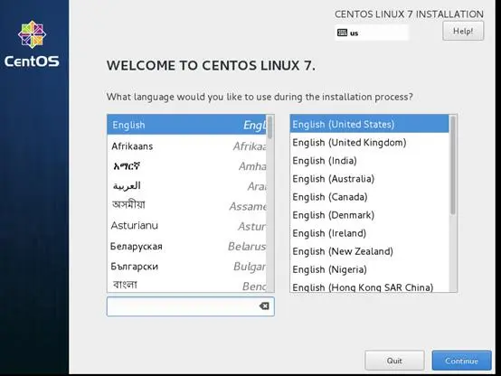
Task: Choose English (Ireland) locale
Action: click(x=369, y=233)
